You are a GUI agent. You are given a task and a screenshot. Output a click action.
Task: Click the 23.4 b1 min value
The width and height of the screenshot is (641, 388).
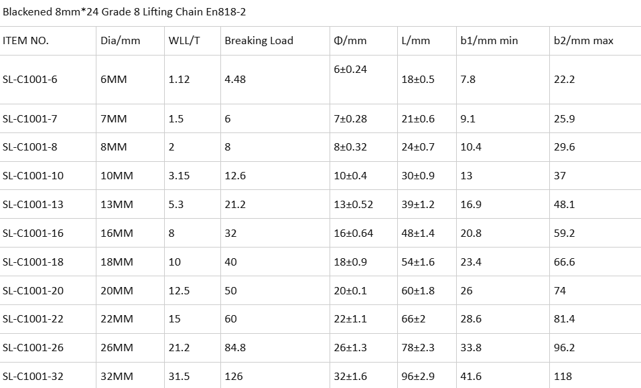point(471,262)
